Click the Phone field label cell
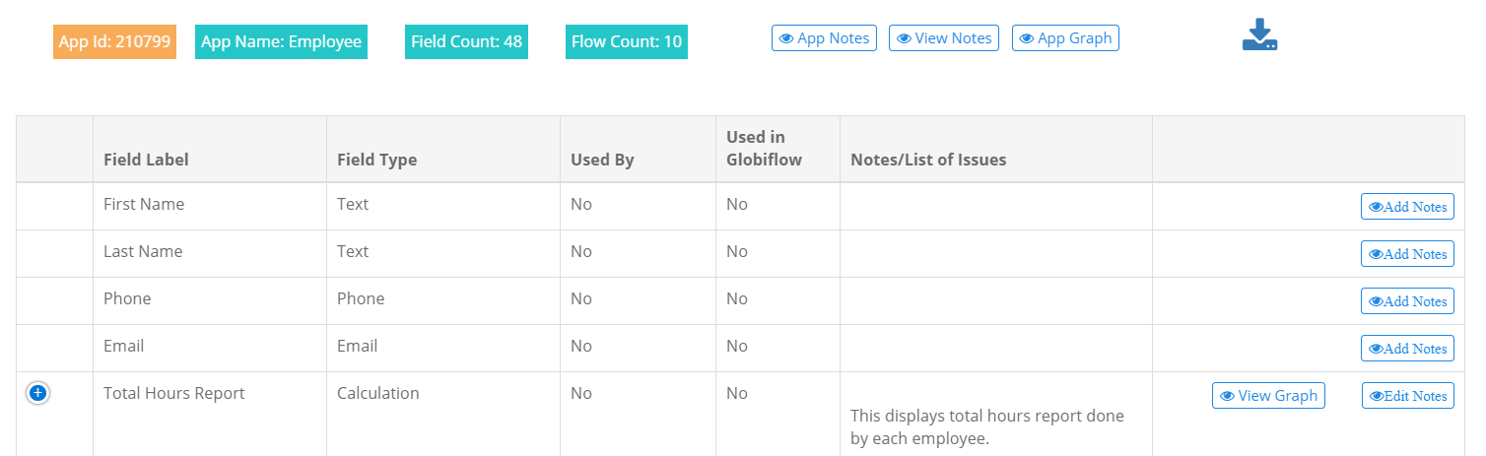 (210, 301)
